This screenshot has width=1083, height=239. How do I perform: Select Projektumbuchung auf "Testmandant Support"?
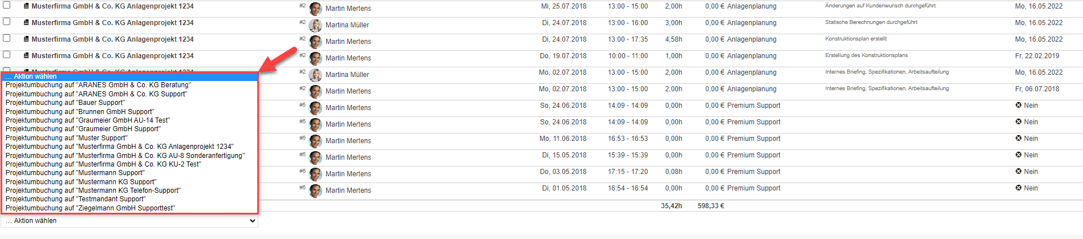pyautogui.click(x=75, y=199)
